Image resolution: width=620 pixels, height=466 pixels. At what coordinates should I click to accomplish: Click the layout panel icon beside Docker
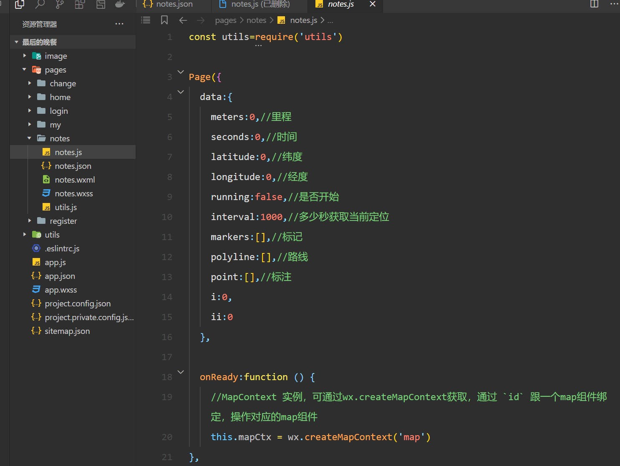pos(101,5)
